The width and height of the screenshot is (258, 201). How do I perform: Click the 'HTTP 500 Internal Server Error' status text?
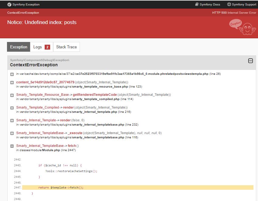pos(234,13)
